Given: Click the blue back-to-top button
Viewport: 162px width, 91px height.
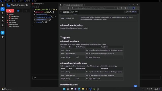Looking at the screenshot, I should [135, 86].
